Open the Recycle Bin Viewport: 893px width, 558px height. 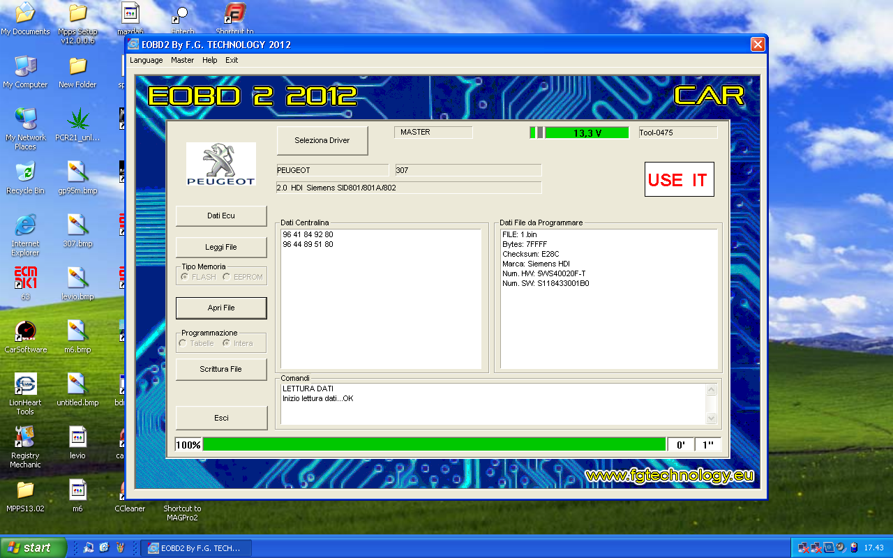[25, 172]
